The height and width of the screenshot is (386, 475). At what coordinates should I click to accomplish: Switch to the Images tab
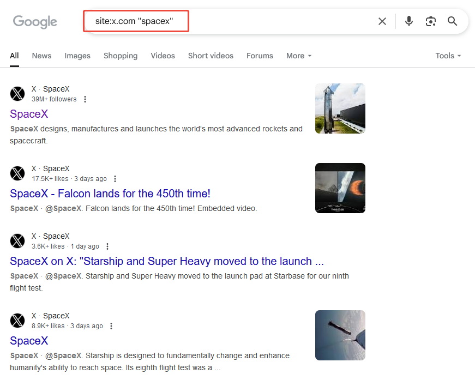[77, 56]
